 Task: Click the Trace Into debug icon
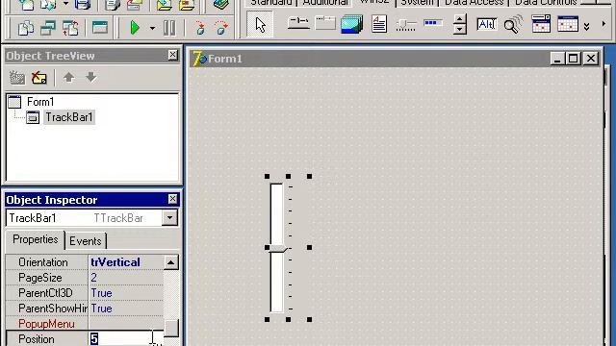[x=200, y=28]
